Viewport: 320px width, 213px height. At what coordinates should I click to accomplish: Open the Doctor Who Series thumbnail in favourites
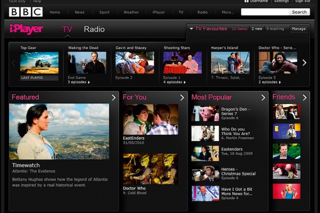278,63
